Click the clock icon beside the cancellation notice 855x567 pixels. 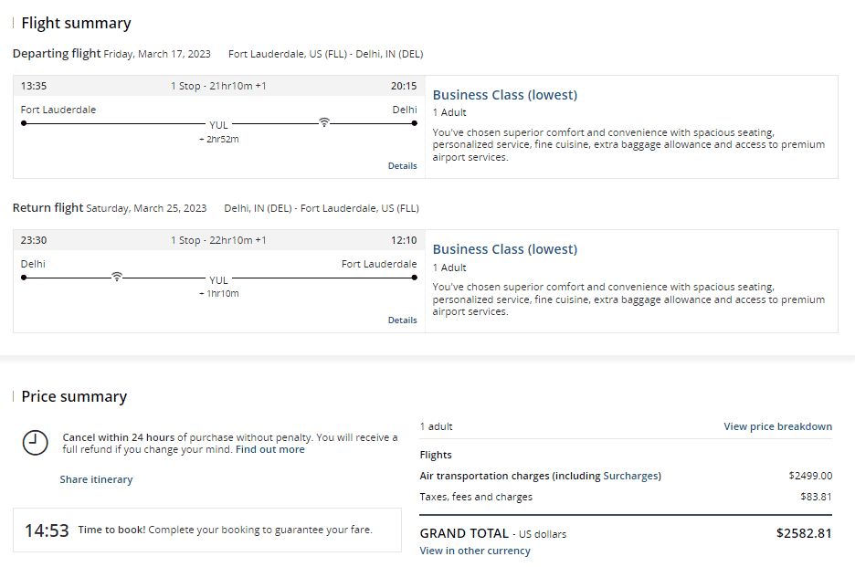click(x=35, y=443)
